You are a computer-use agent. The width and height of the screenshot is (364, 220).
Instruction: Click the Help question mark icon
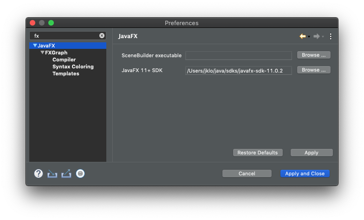click(x=39, y=173)
